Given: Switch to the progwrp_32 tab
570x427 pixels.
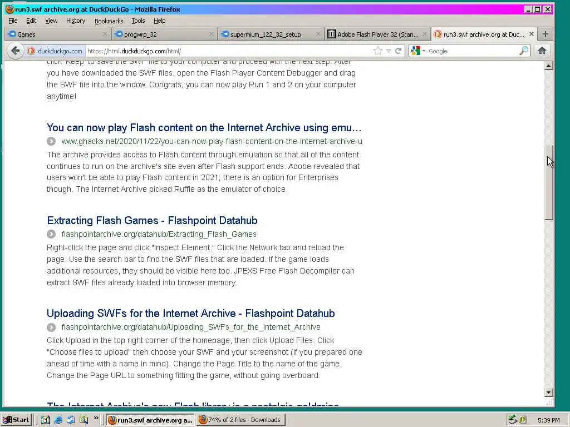Looking at the screenshot, I should (x=164, y=34).
